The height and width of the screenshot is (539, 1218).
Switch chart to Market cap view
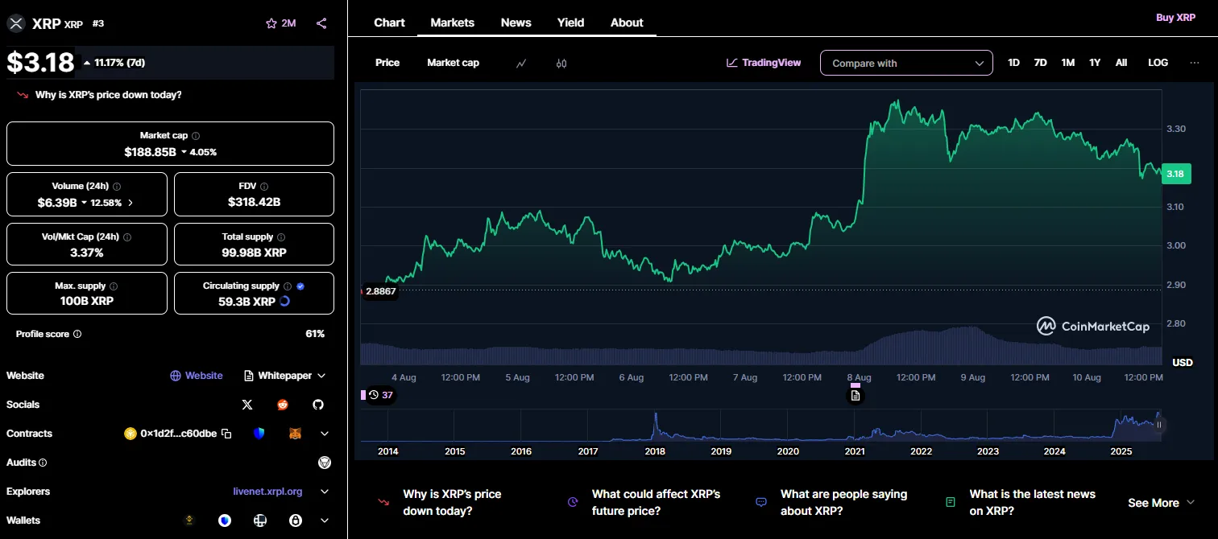[x=453, y=63]
